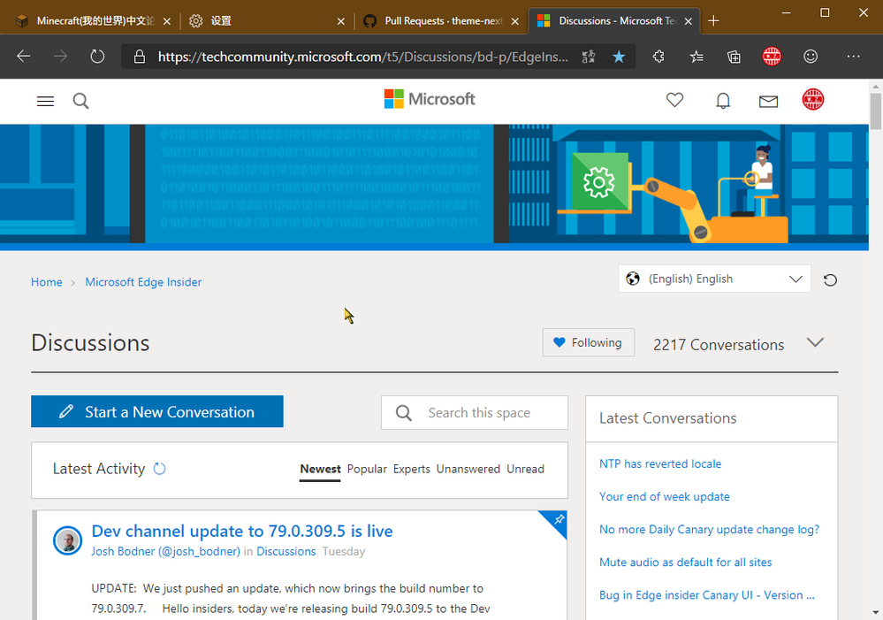The height and width of the screenshot is (620, 883).
Task: Send feedback with the smiley icon
Action: click(811, 57)
